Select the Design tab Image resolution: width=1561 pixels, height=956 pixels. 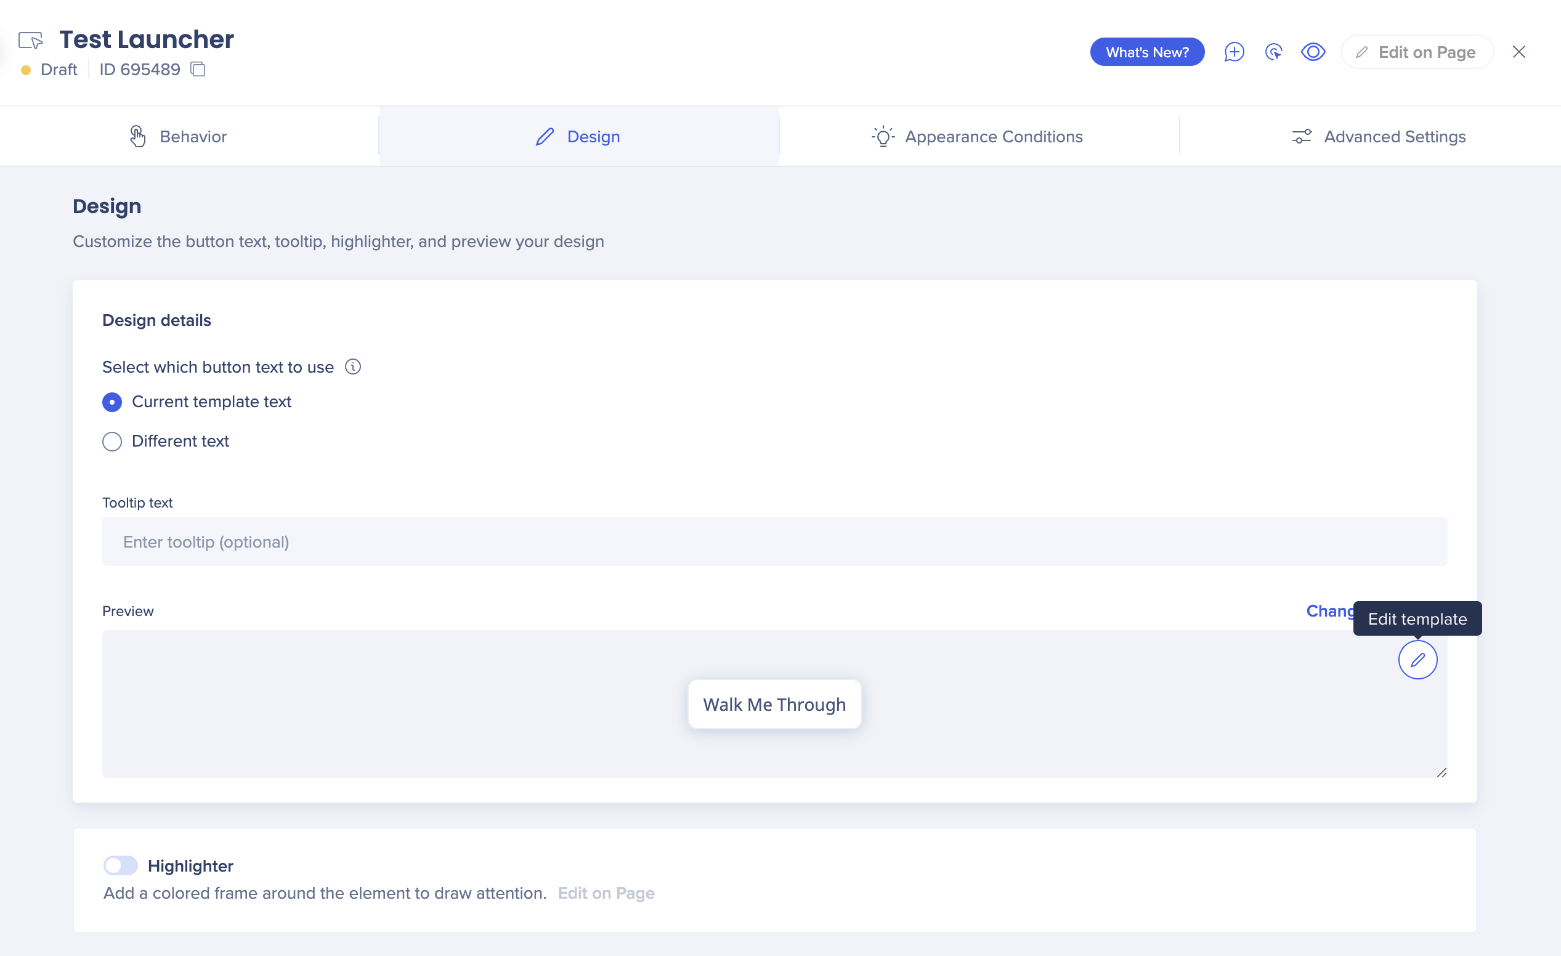tap(578, 136)
